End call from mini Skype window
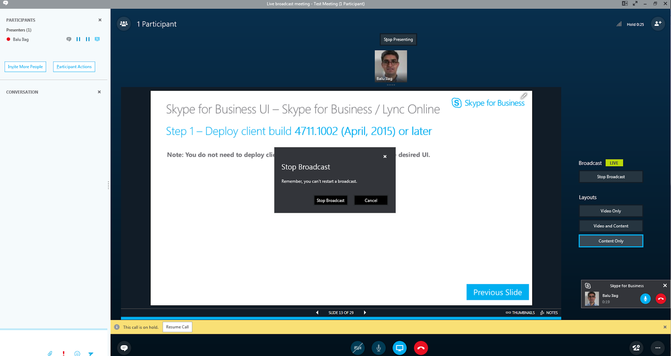Screen dimensions: 671x356 (x=661, y=299)
